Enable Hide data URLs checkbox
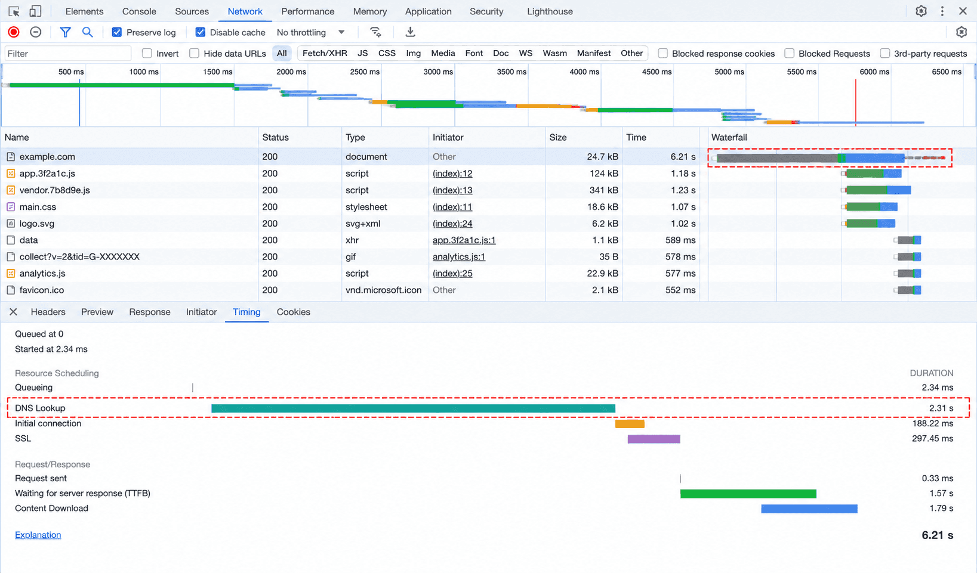 [194, 53]
